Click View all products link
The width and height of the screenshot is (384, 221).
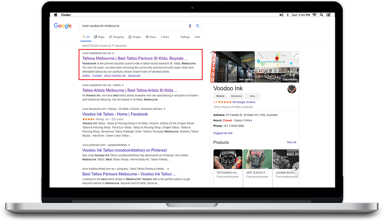pyautogui.click(x=291, y=142)
